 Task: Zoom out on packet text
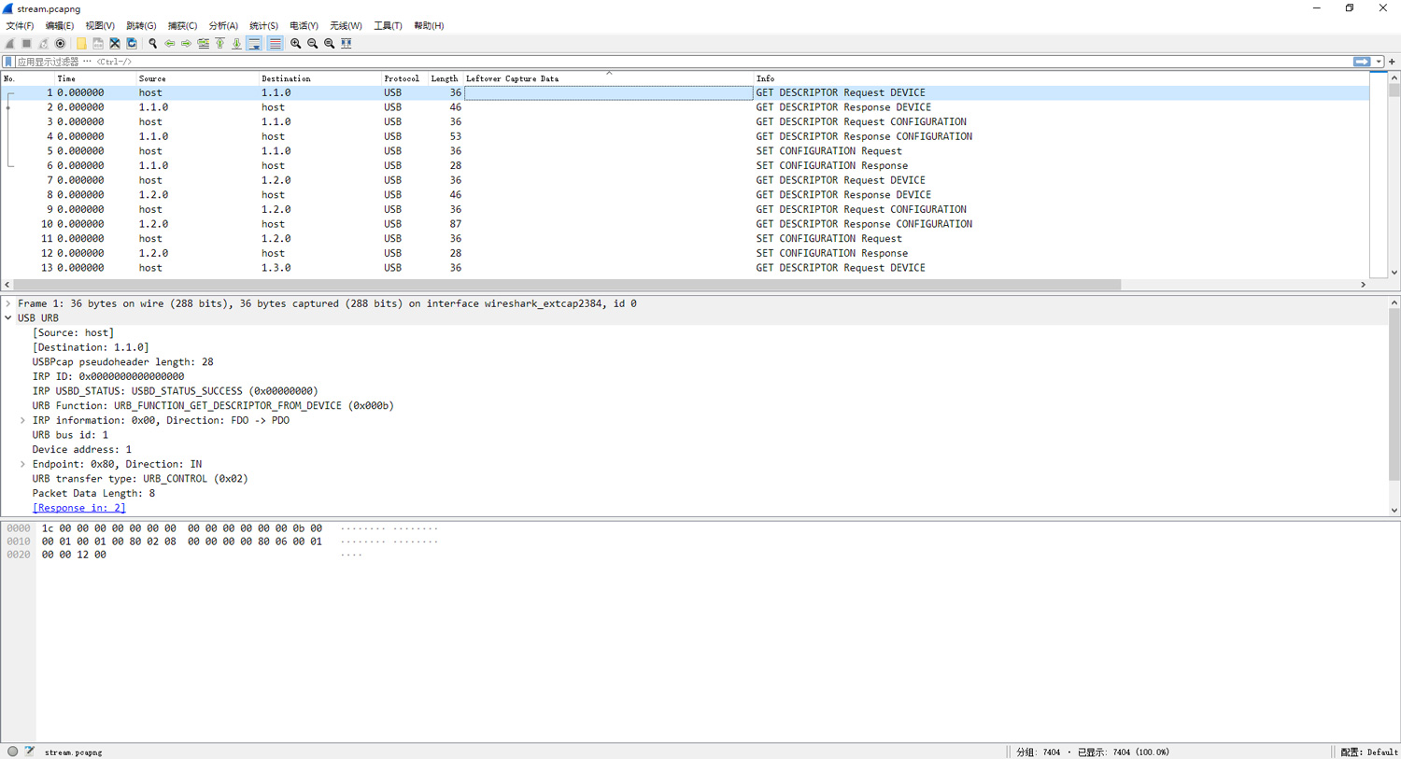click(x=313, y=43)
